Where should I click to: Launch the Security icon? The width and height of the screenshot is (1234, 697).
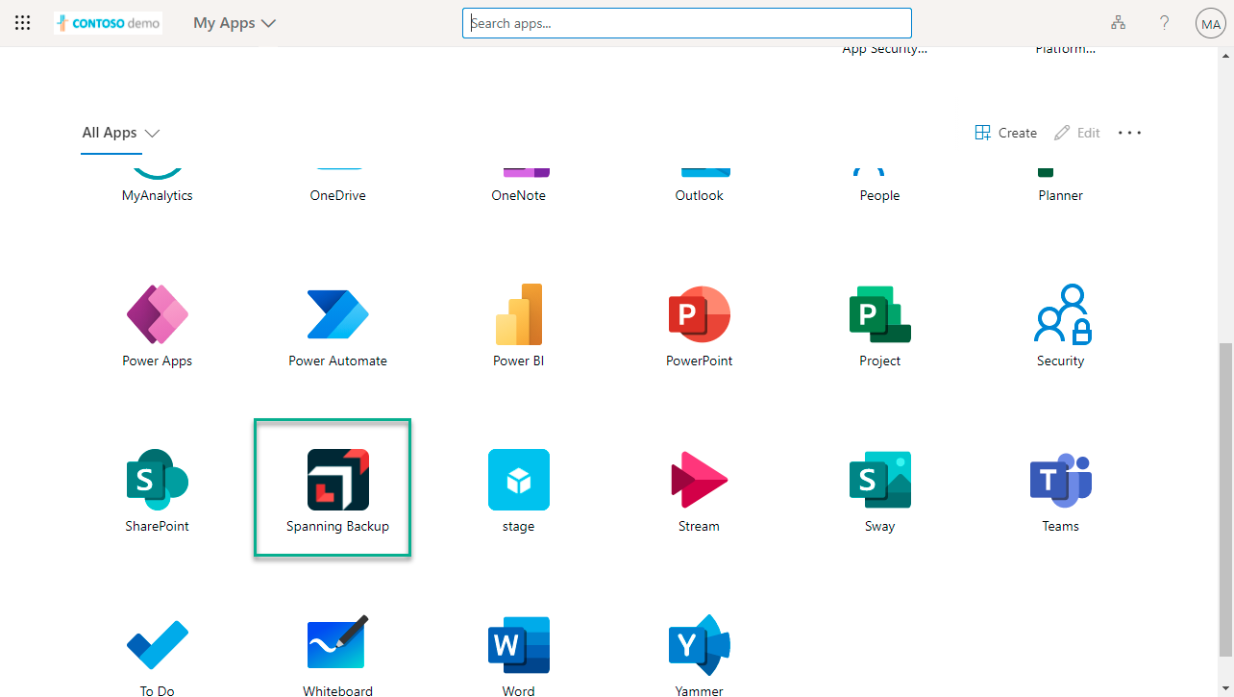click(1061, 314)
